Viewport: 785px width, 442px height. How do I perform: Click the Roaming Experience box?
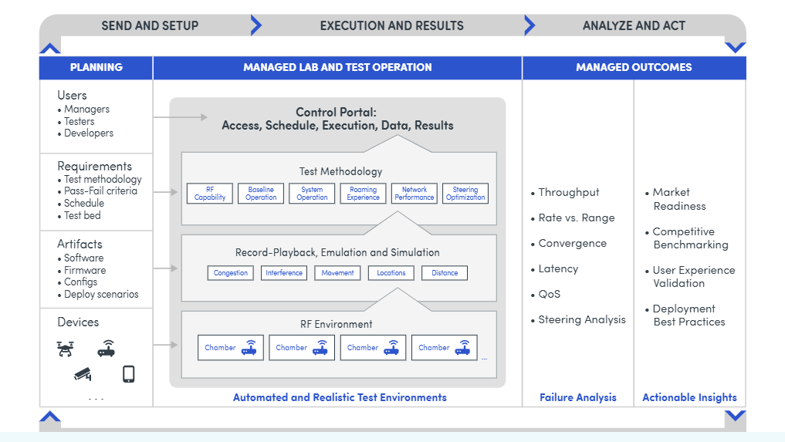[363, 194]
